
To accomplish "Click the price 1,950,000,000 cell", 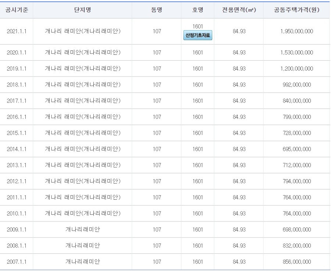I will click(x=296, y=32).
